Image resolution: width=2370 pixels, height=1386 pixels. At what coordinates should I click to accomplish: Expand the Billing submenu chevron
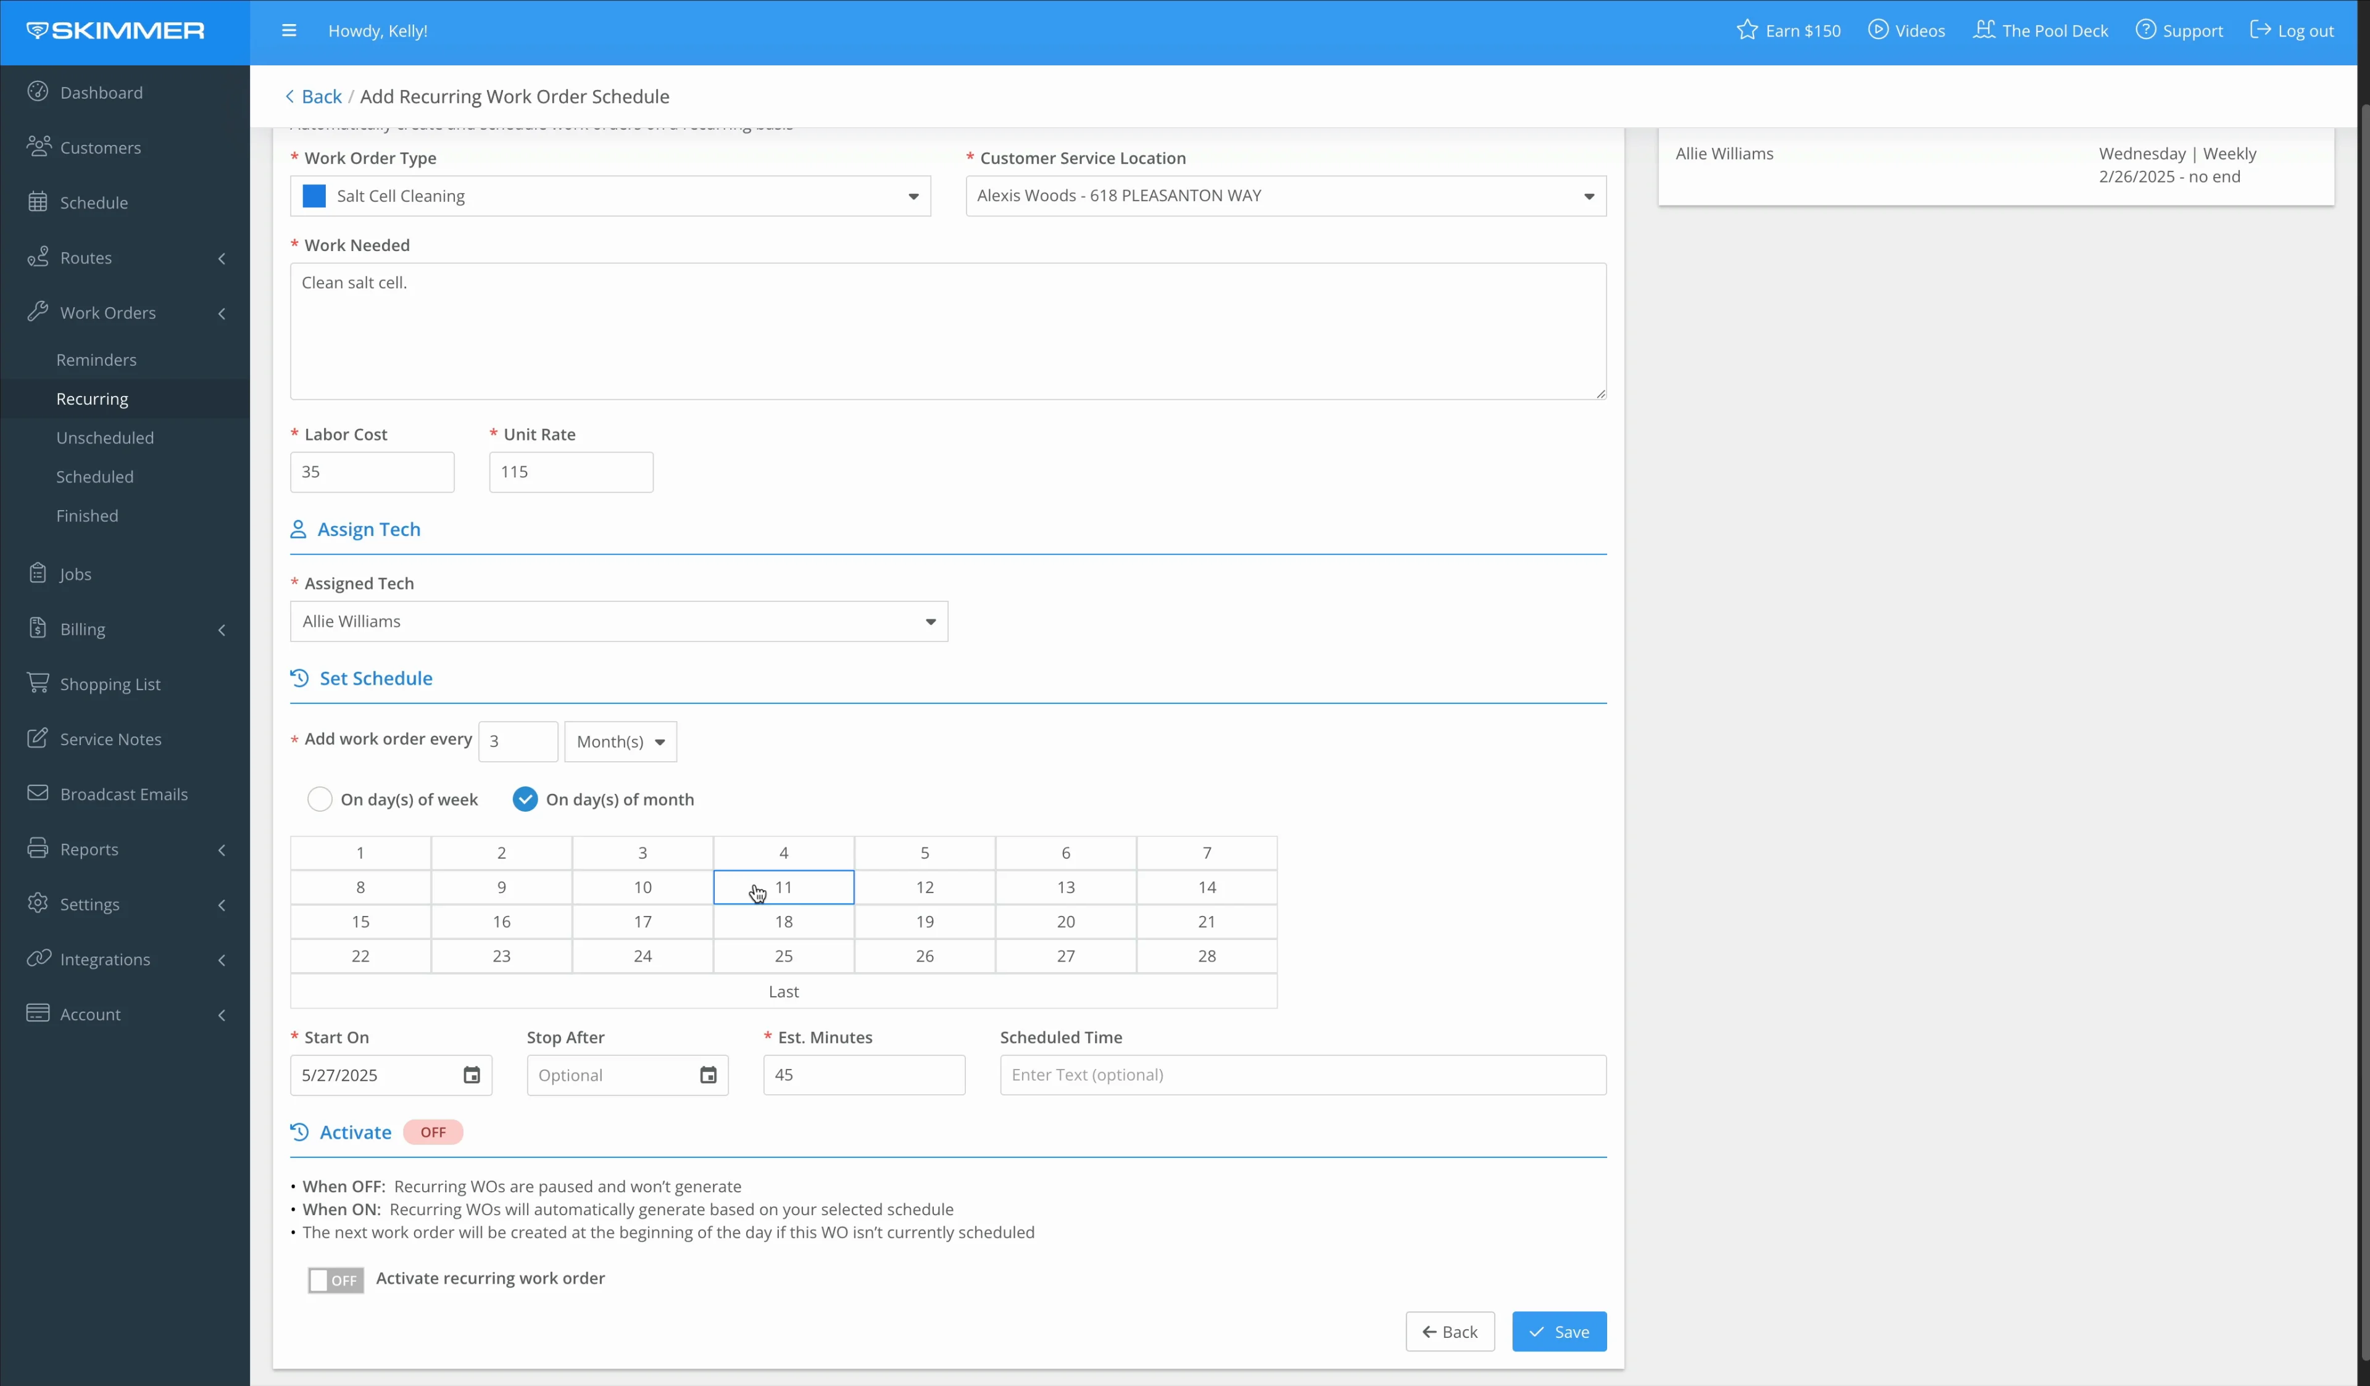pyautogui.click(x=222, y=630)
